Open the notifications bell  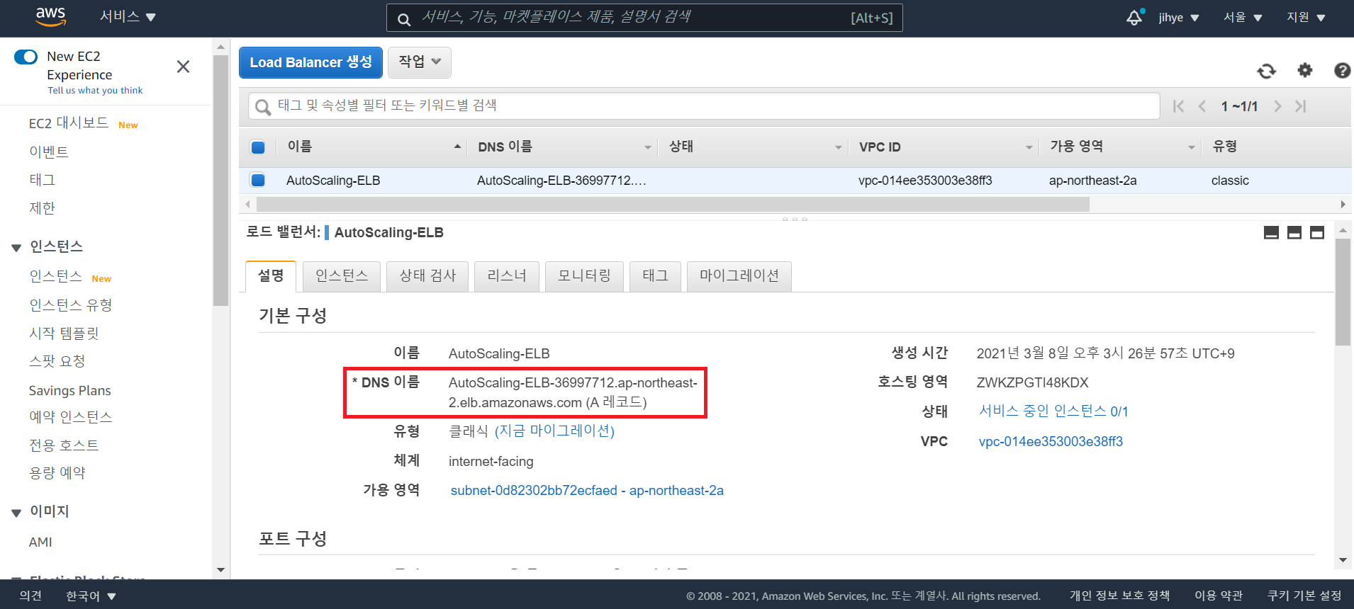coord(1134,17)
